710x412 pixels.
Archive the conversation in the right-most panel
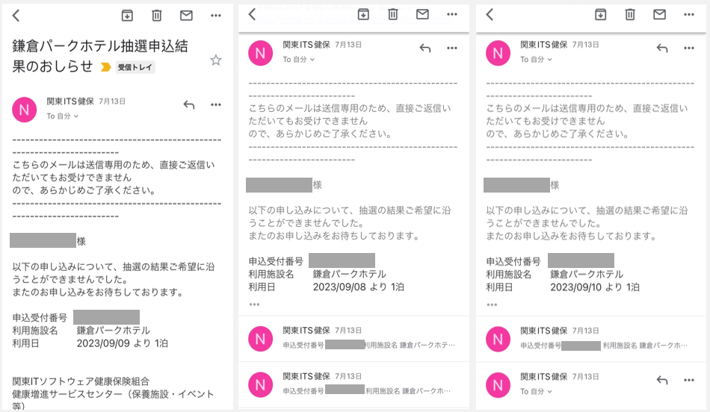coord(600,14)
